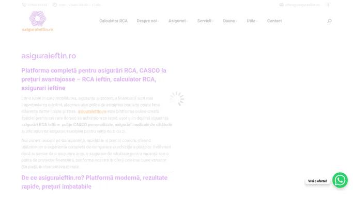Expand the Servicii dropdown menu
This screenshot has height=198, width=353.
(x=205, y=21)
